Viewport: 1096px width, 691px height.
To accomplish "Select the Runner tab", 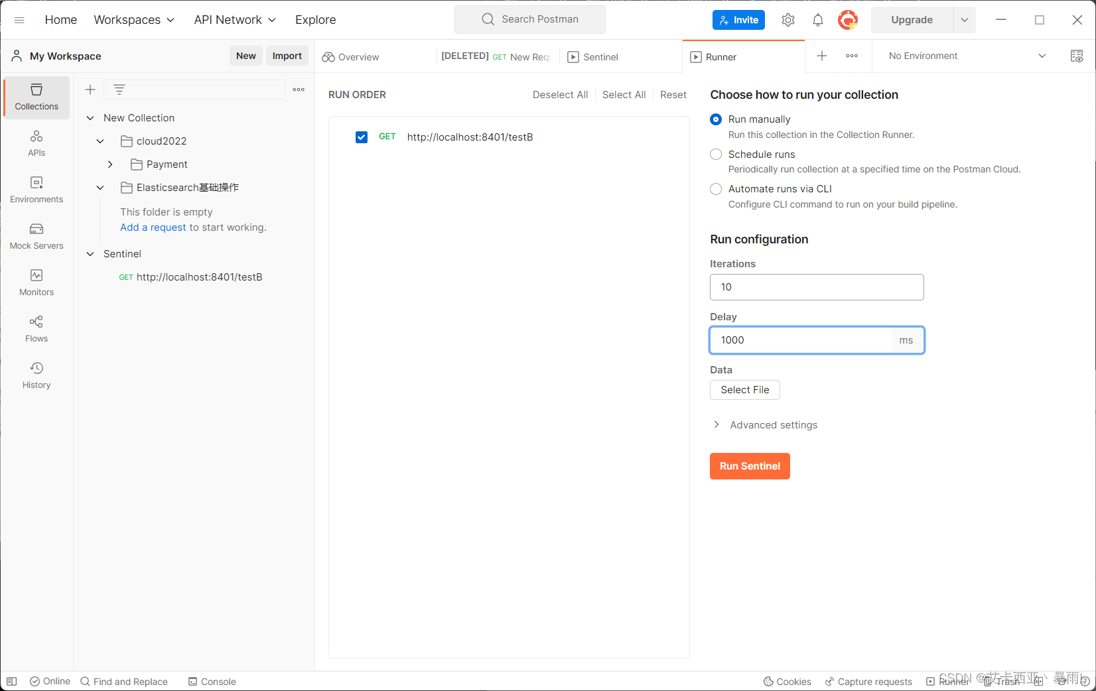I will pos(743,56).
